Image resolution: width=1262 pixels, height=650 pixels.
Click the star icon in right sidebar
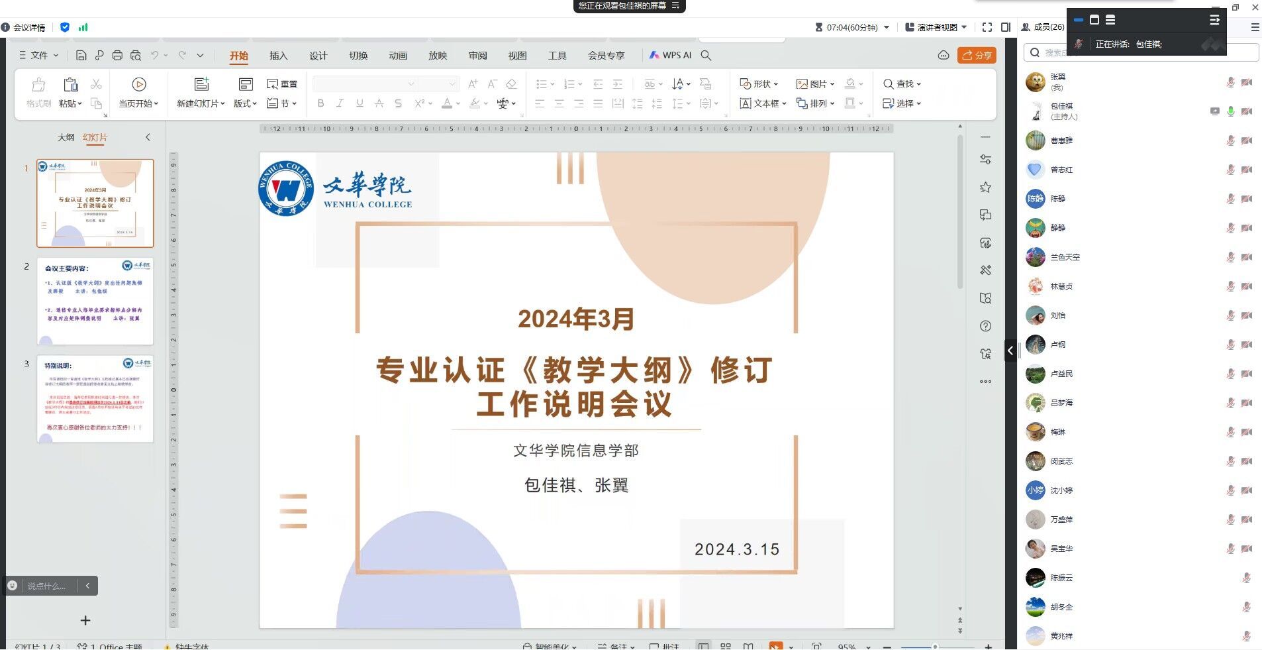tap(985, 188)
